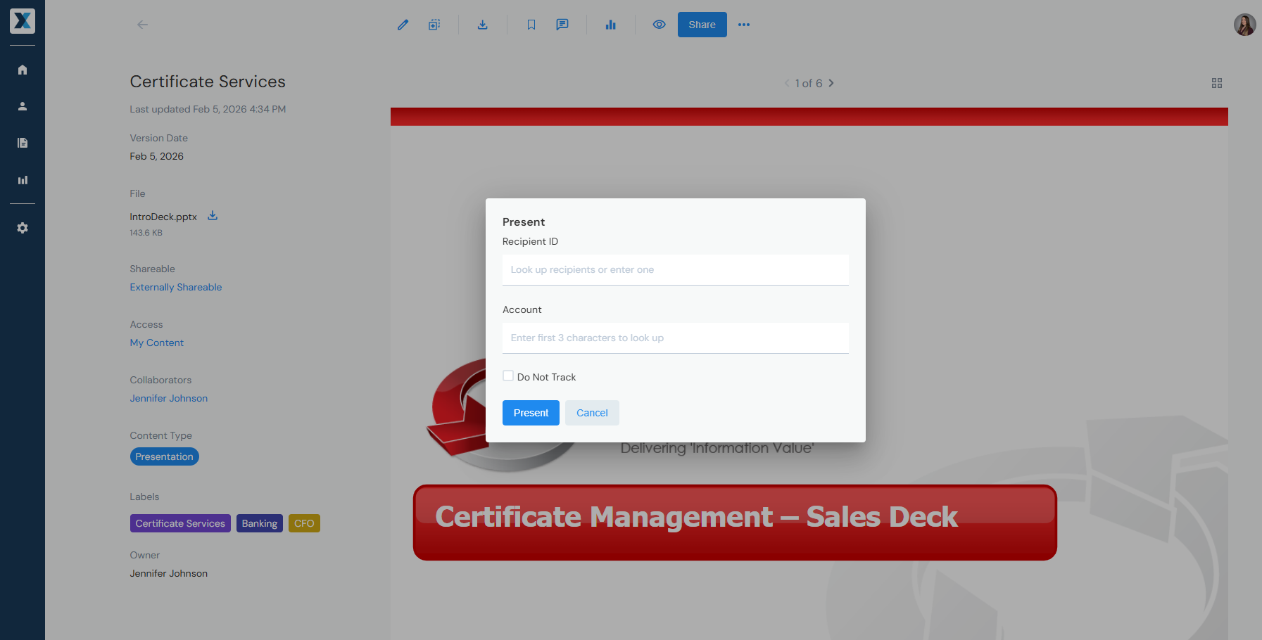1262x640 pixels.
Task: Open the settings gear in sidebar
Action: (23, 228)
